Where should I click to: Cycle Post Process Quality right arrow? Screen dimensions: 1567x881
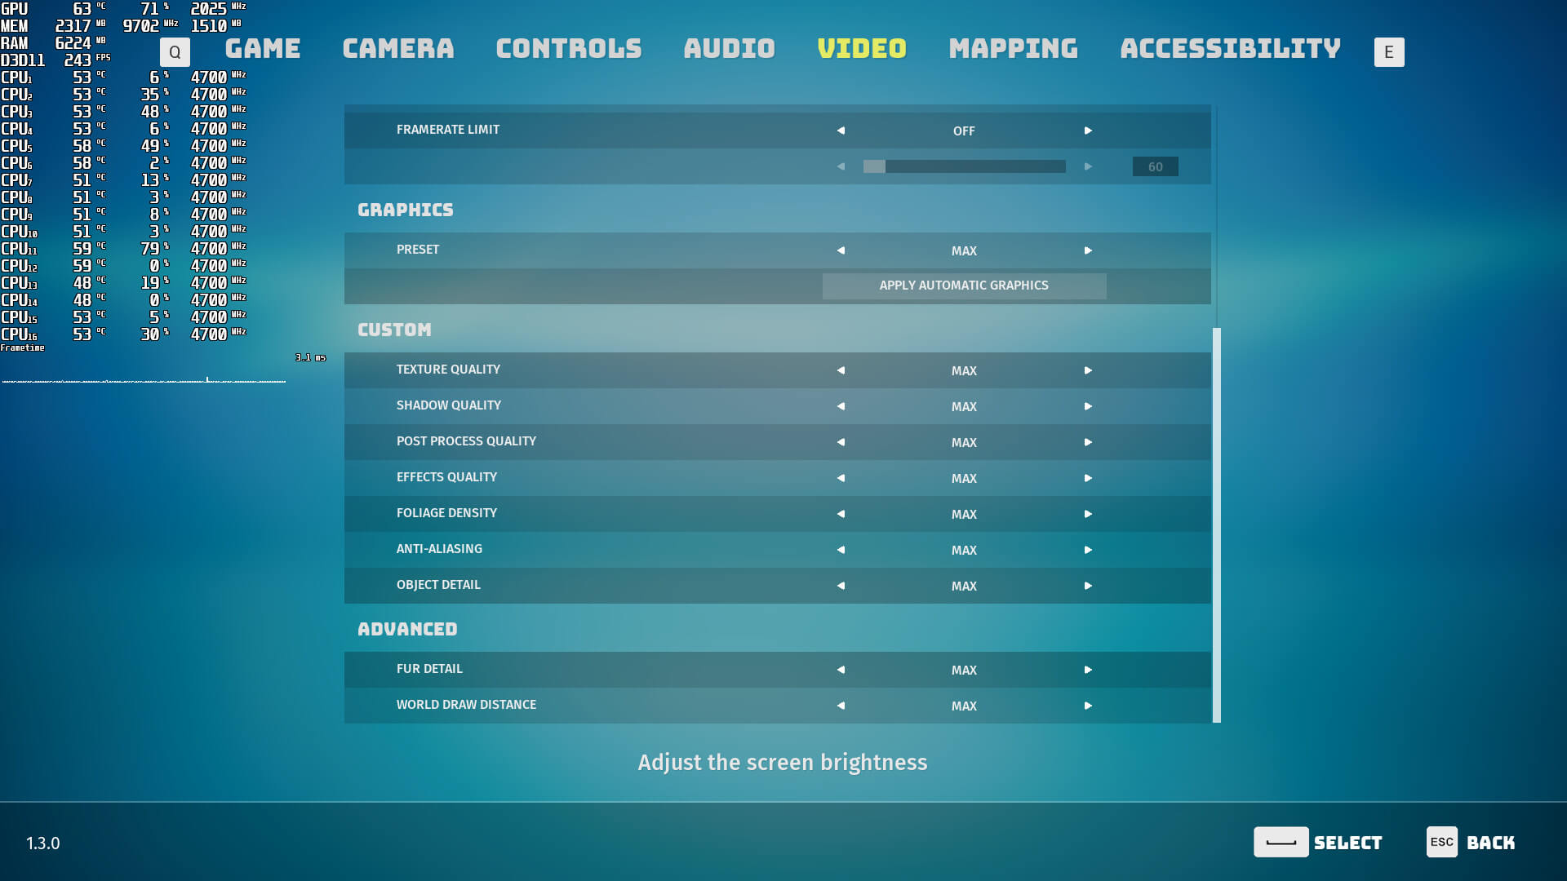1088,442
